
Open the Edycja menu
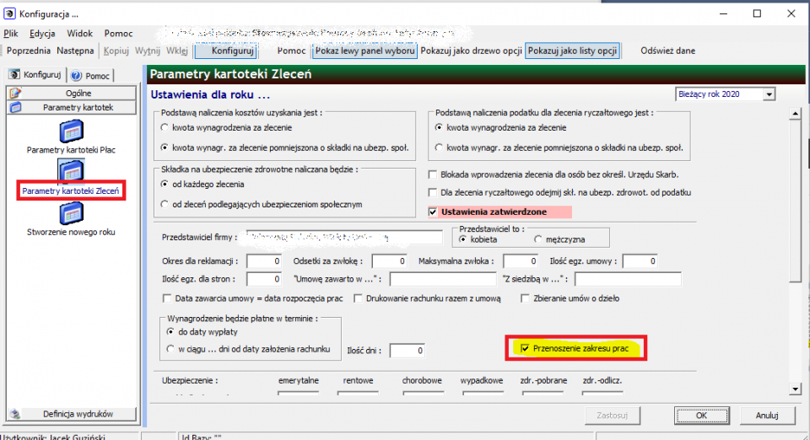pos(42,34)
